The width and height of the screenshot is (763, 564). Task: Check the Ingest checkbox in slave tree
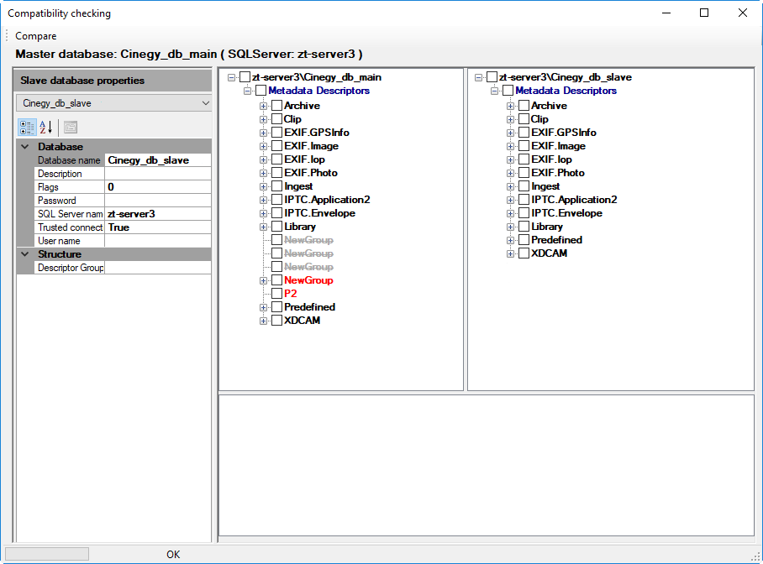524,186
